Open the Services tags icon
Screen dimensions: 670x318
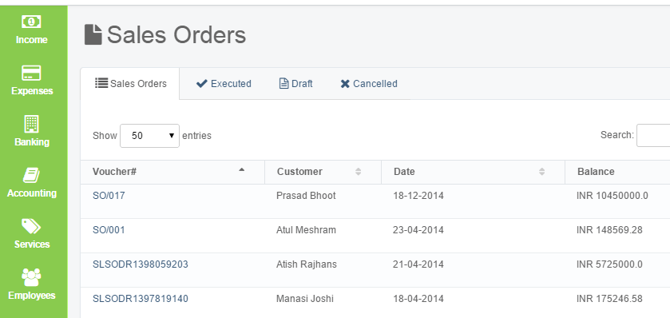[31, 227]
